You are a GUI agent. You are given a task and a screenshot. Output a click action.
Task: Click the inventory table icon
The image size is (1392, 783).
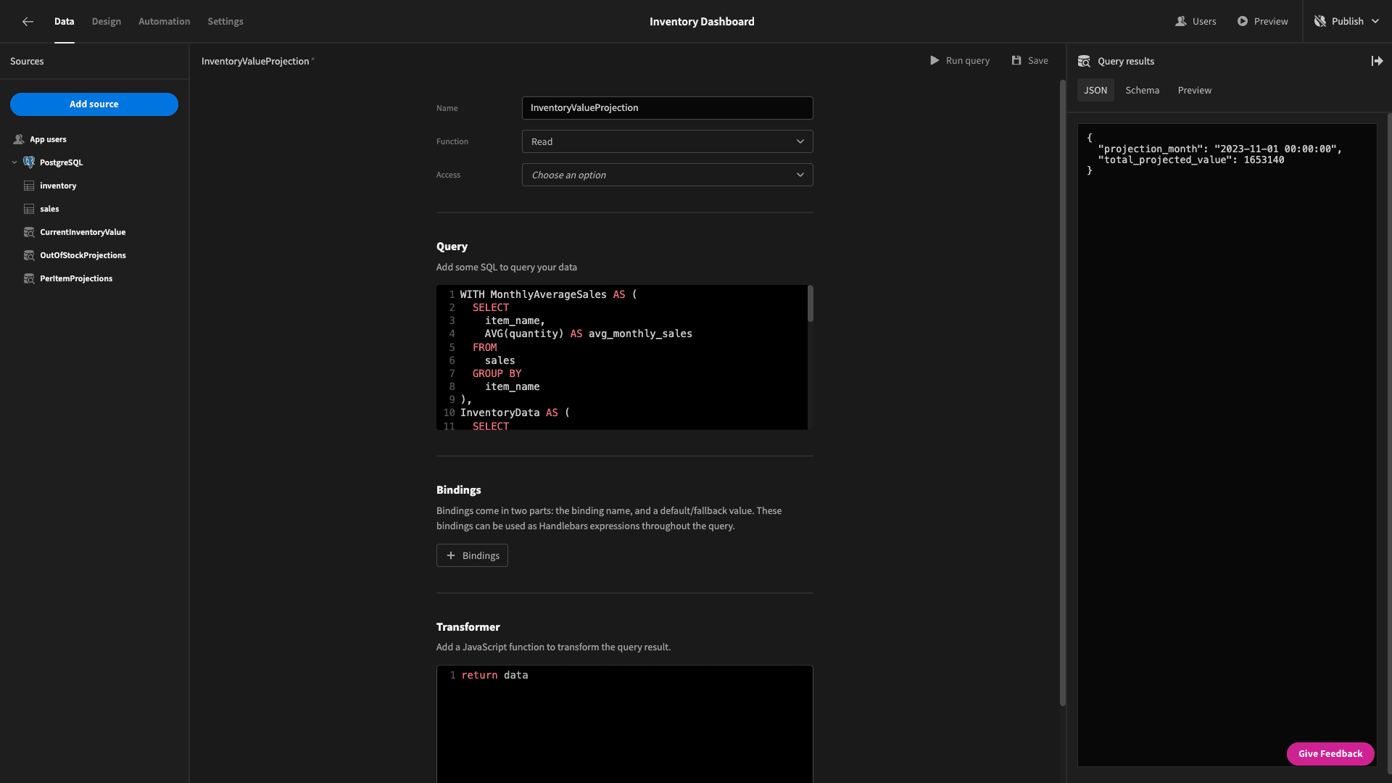click(29, 186)
